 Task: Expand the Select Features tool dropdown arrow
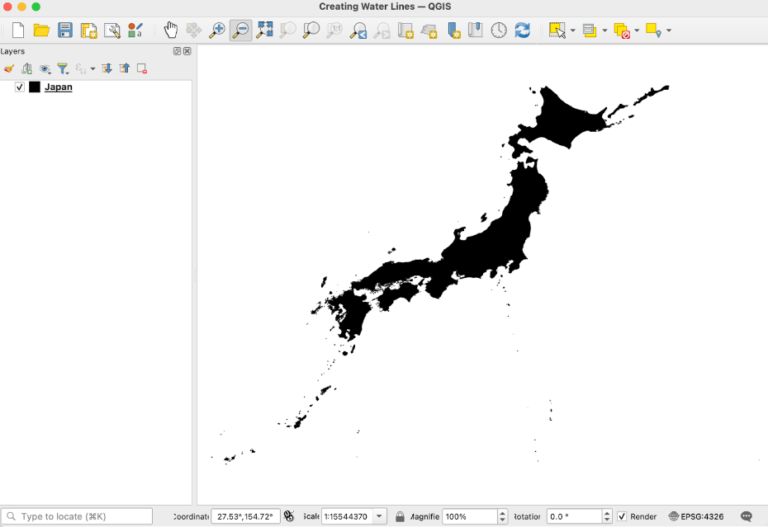(x=572, y=31)
